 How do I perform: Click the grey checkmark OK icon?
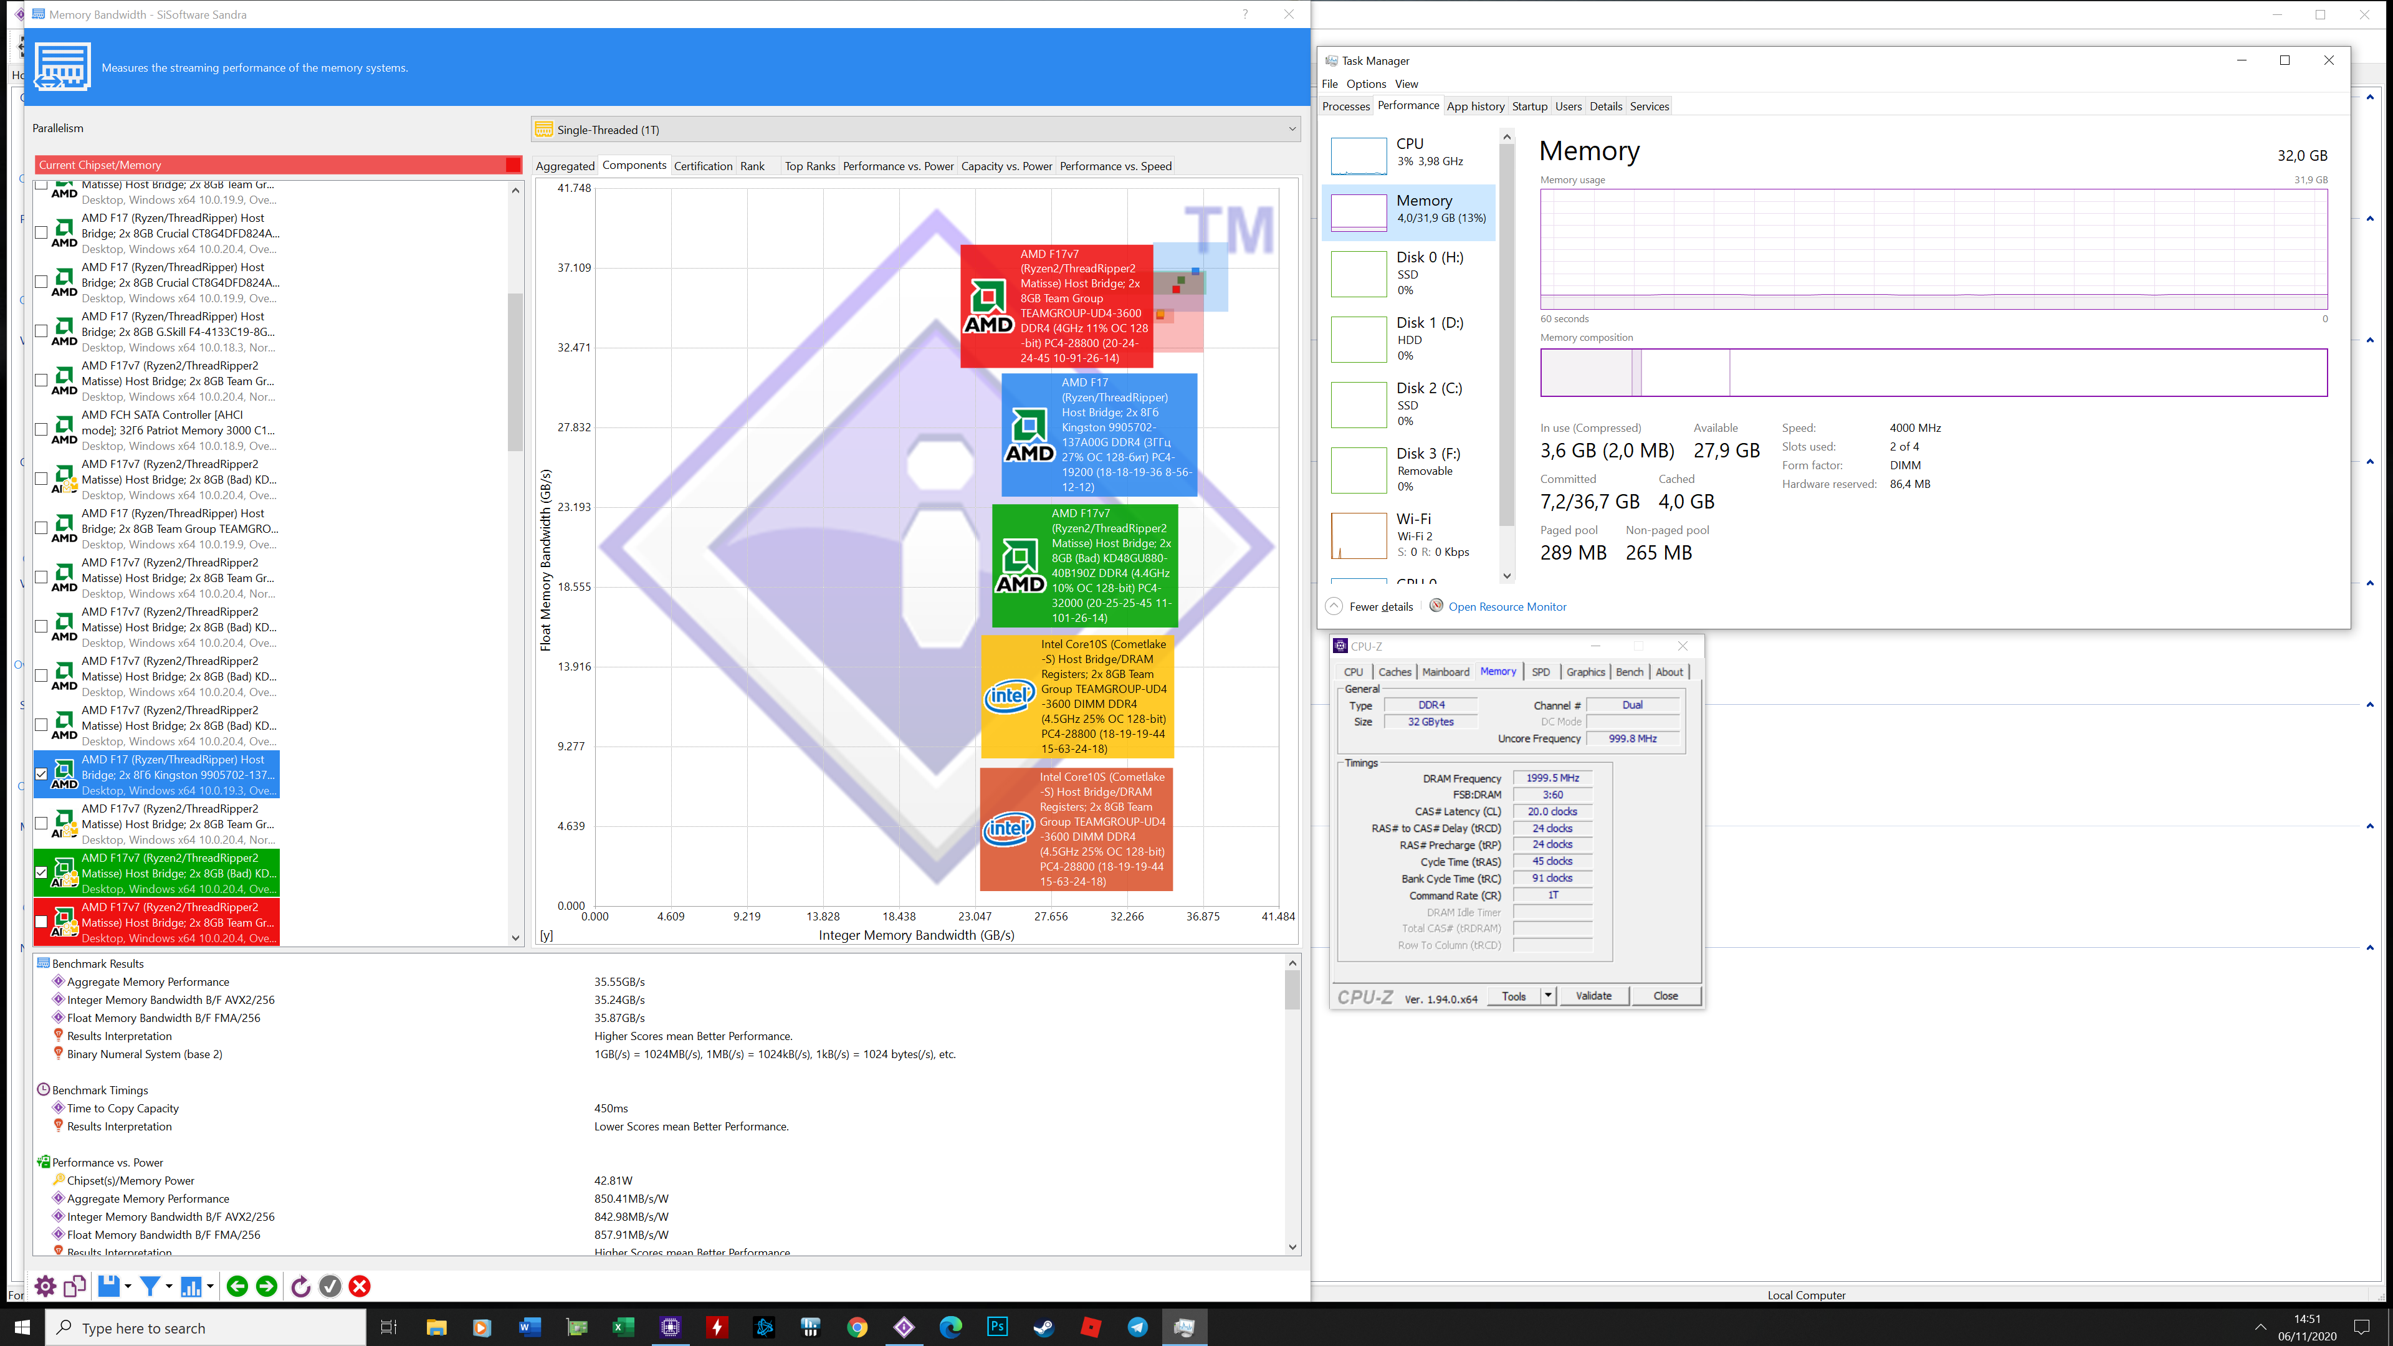coord(330,1286)
